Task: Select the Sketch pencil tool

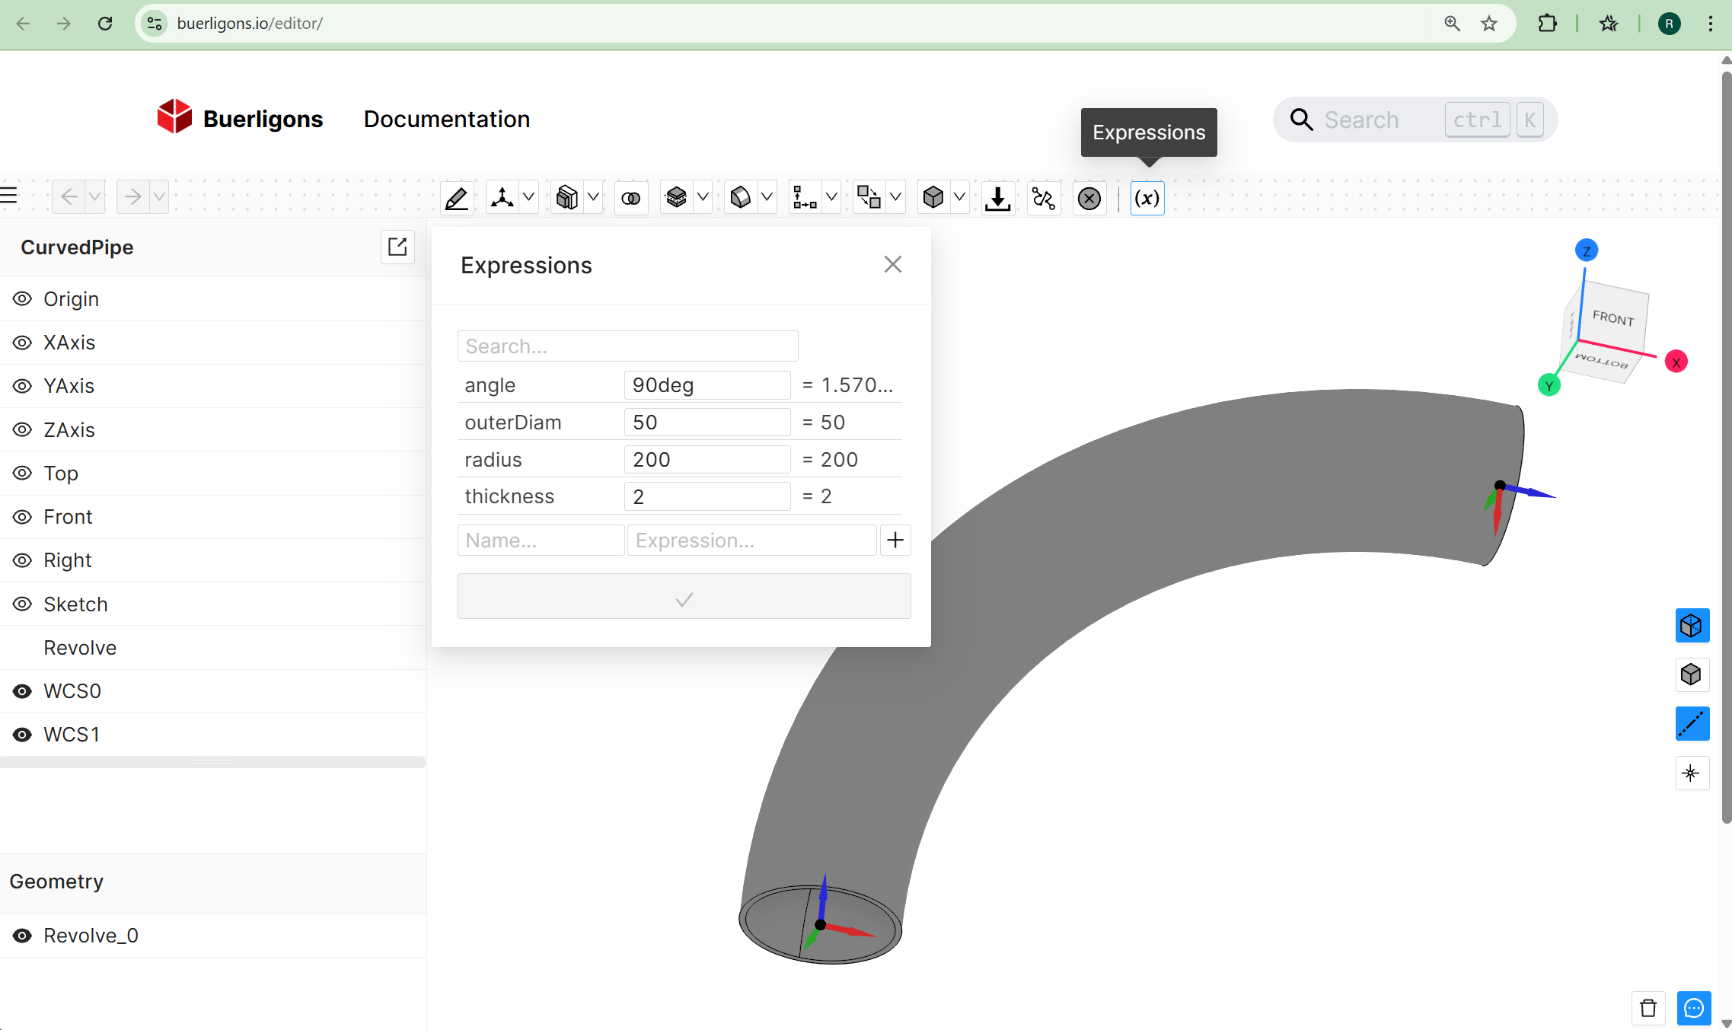Action: coord(457,198)
